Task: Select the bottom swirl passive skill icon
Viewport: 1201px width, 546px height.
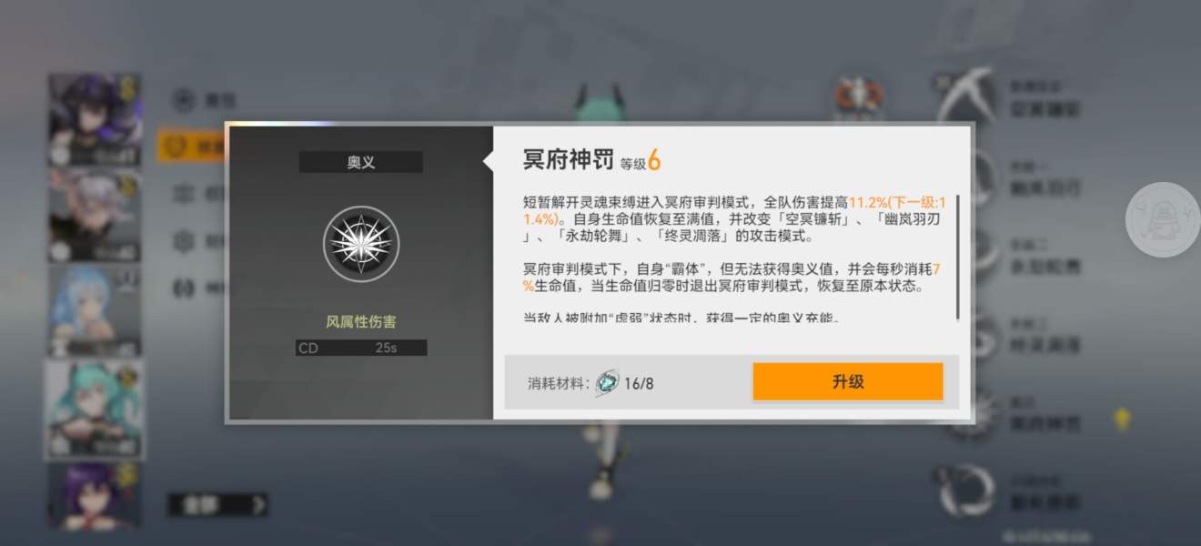Action: click(x=966, y=491)
